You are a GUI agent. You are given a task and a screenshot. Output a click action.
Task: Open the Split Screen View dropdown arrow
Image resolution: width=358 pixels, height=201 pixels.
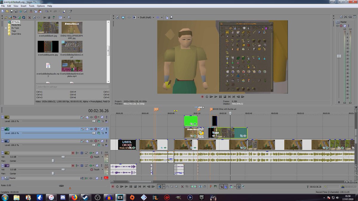[x=138, y=17]
